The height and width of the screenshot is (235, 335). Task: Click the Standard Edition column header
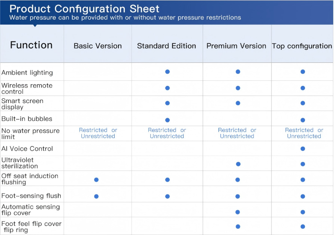point(167,46)
